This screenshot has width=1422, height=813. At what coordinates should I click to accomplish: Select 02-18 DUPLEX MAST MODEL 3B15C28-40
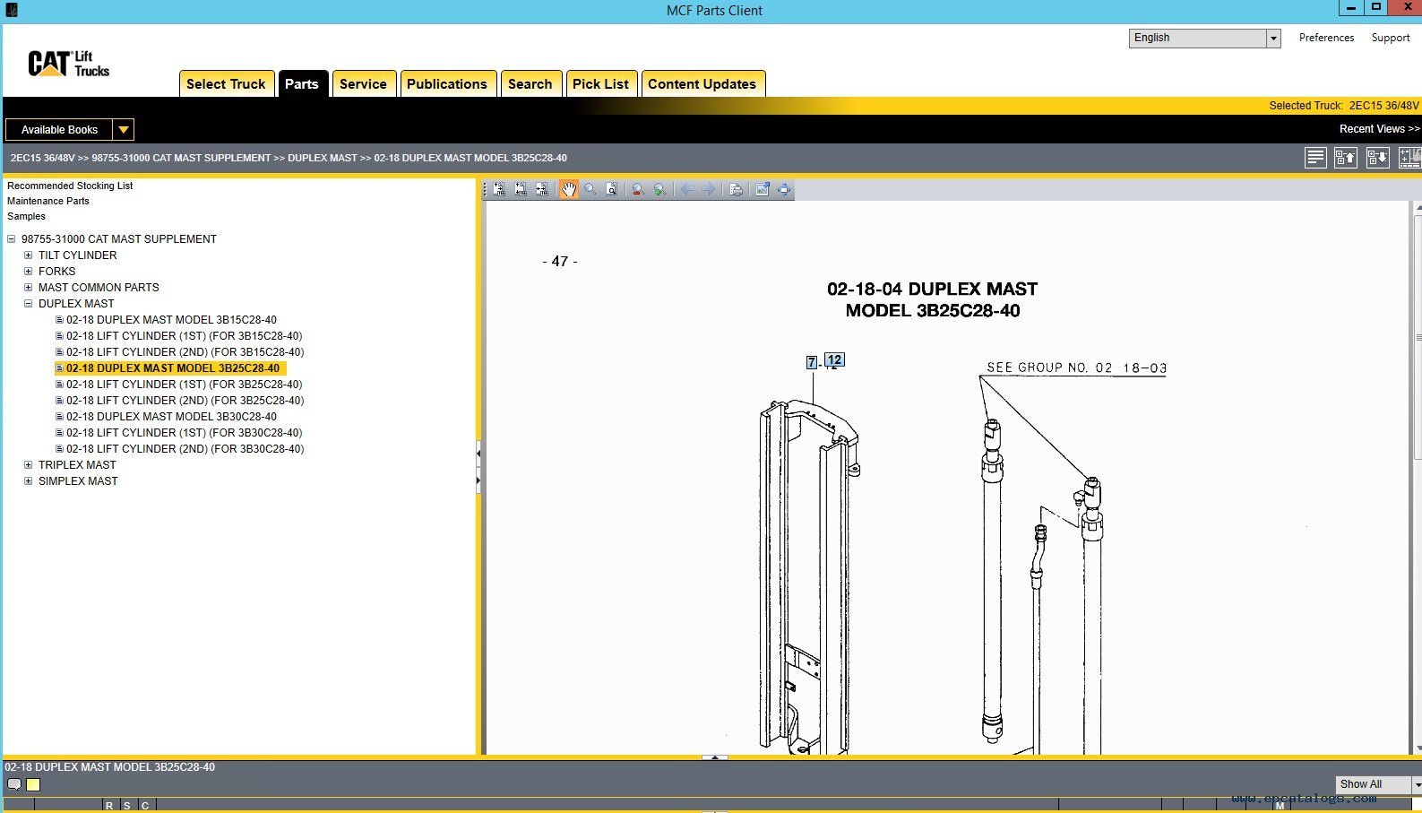tap(171, 320)
